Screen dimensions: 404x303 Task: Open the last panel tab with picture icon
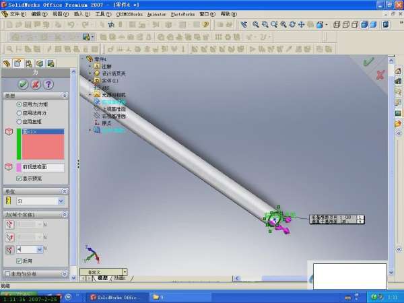coord(50,63)
